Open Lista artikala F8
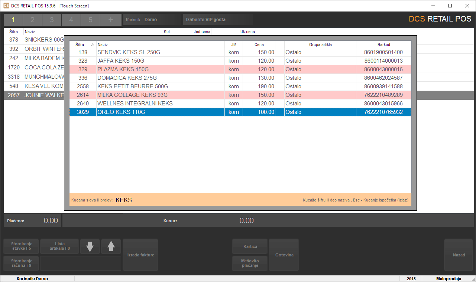 tap(59, 246)
